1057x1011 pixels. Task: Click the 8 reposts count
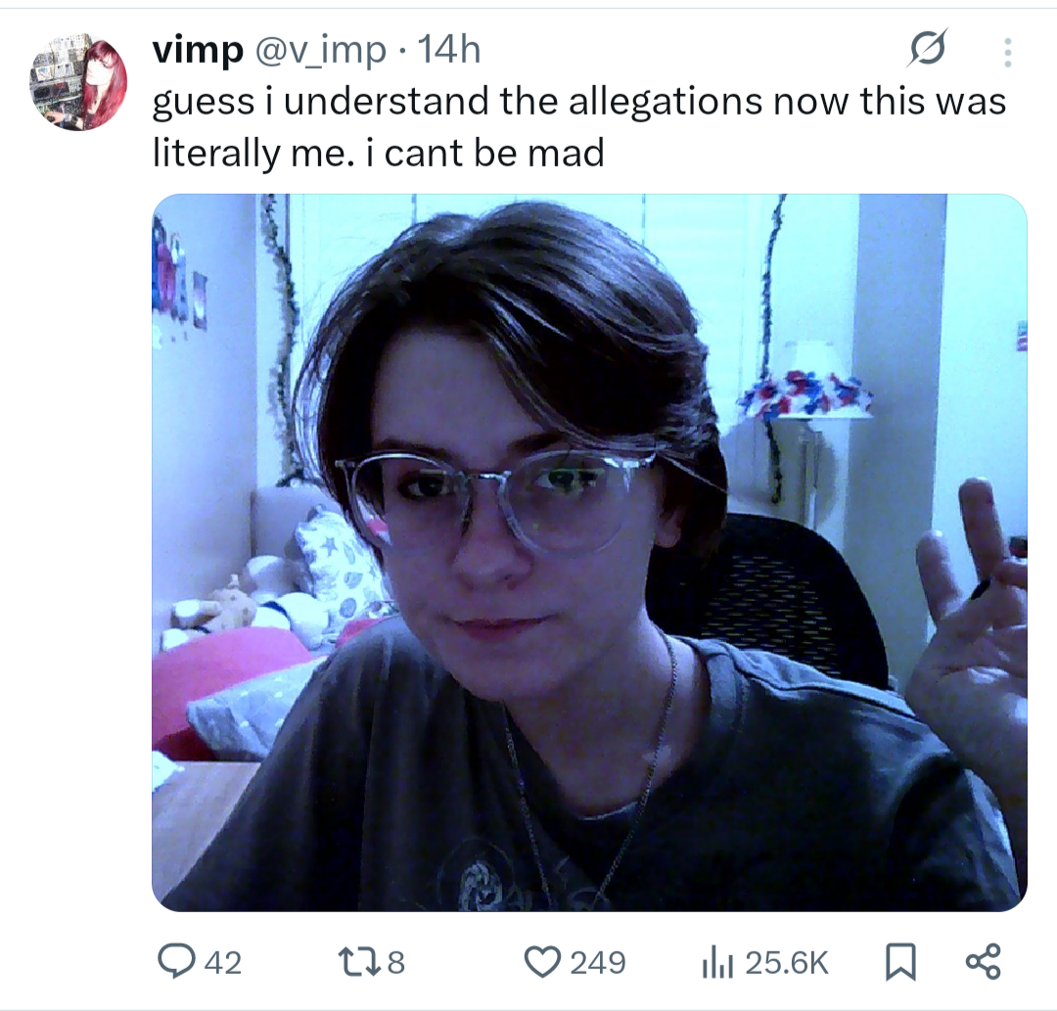pos(395,962)
